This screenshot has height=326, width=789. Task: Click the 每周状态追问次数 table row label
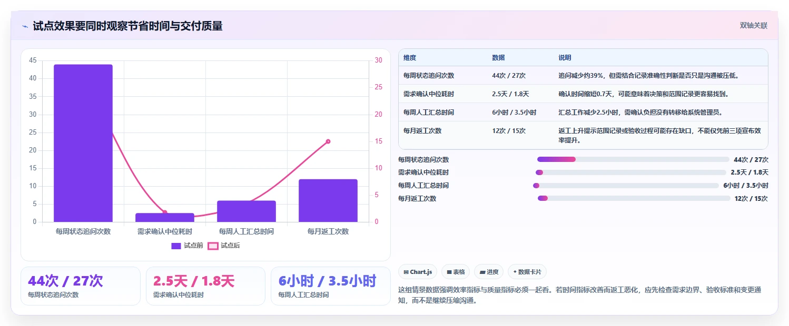tap(429, 76)
